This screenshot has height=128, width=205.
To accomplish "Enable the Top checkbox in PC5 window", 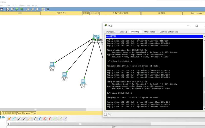I will pyautogui.click(x=106, y=114).
